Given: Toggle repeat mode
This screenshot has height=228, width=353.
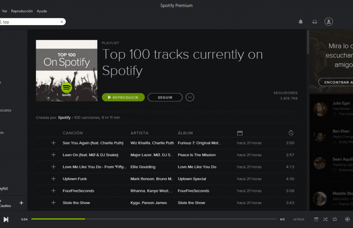Looking at the screenshot, I should click(x=335, y=219).
